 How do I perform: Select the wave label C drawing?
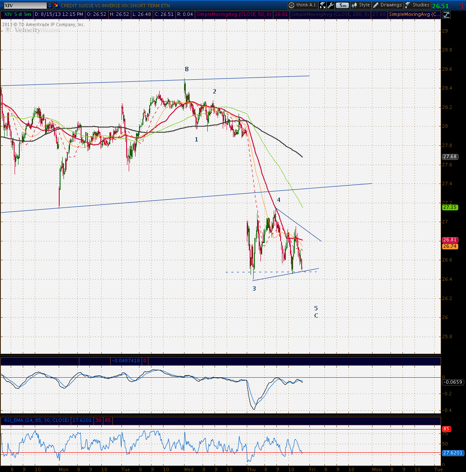pyautogui.click(x=316, y=316)
